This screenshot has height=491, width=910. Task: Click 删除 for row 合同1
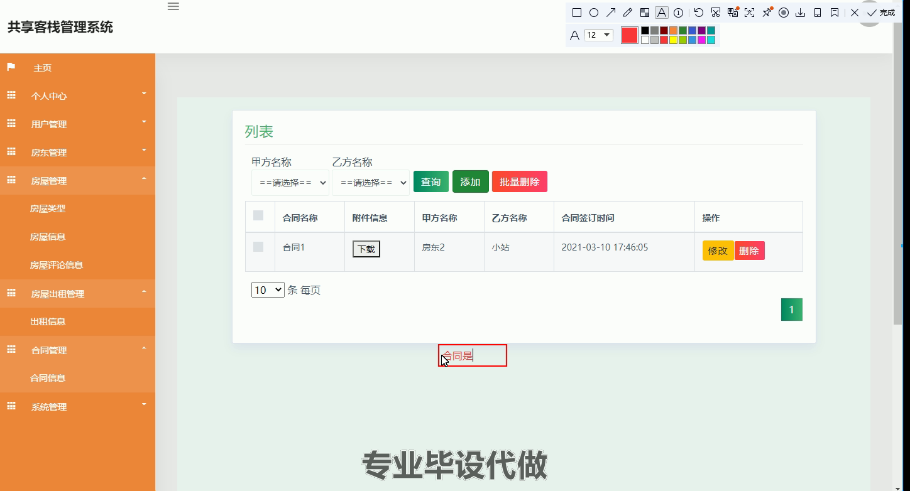click(749, 251)
